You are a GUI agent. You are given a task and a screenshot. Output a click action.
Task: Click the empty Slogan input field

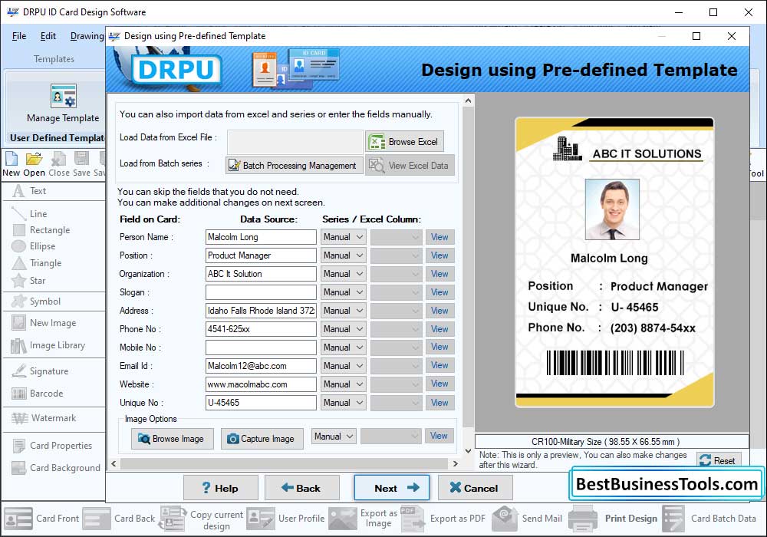click(x=261, y=292)
